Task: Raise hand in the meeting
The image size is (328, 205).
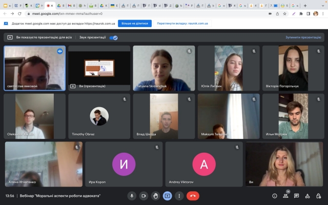Action: click(x=155, y=196)
